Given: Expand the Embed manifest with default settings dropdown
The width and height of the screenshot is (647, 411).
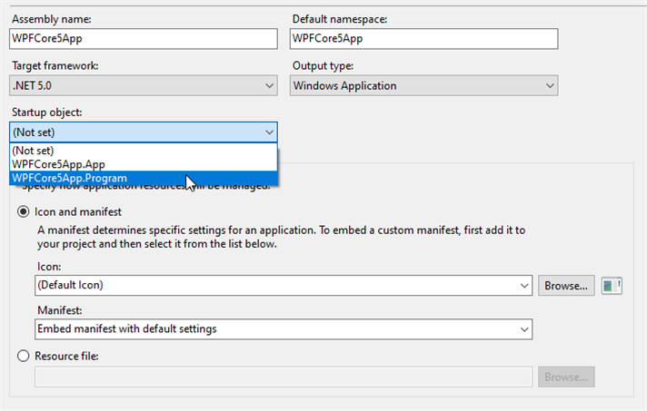Looking at the screenshot, I should point(284,328).
